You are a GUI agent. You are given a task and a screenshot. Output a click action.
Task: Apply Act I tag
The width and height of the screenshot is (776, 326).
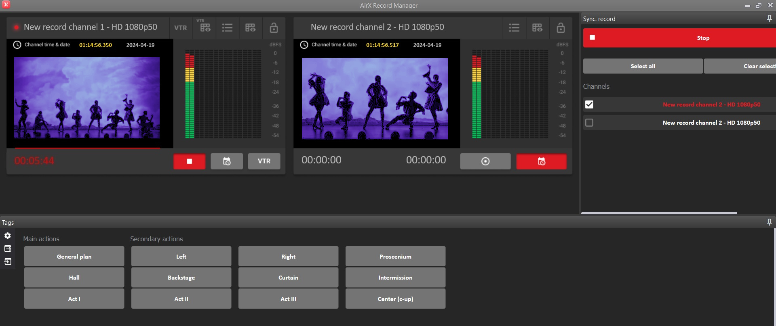(74, 299)
